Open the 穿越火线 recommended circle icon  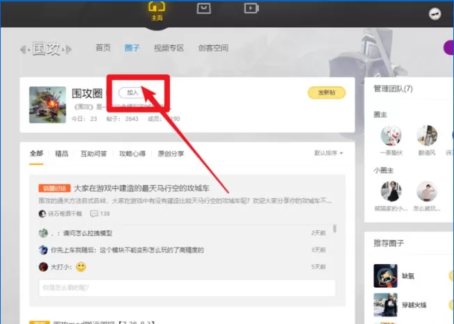pos(385,305)
